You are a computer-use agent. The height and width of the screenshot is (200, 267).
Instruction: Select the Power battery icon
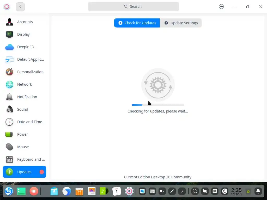pyautogui.click(x=9, y=134)
